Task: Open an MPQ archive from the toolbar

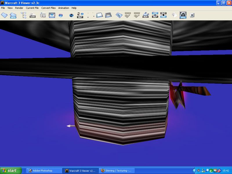Action: pyautogui.click(x=13, y=15)
